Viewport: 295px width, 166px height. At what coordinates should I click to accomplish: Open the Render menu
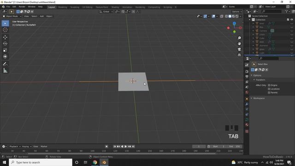point(22,7)
